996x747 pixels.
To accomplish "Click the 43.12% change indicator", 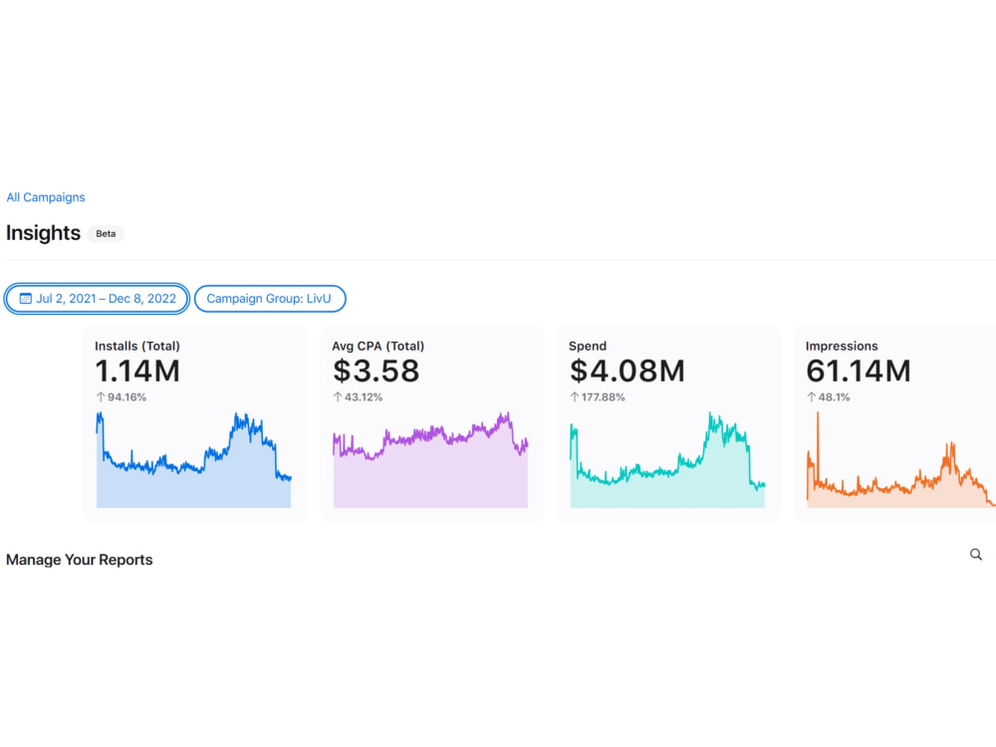I will click(359, 397).
